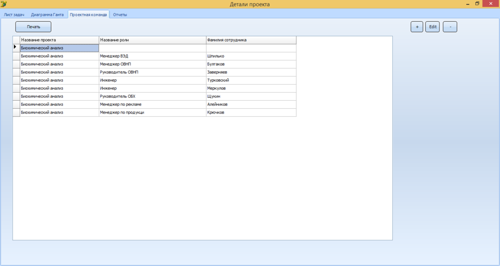The width and height of the screenshot is (500, 266).
Task: Add a team member with the + button
Action: (417, 27)
